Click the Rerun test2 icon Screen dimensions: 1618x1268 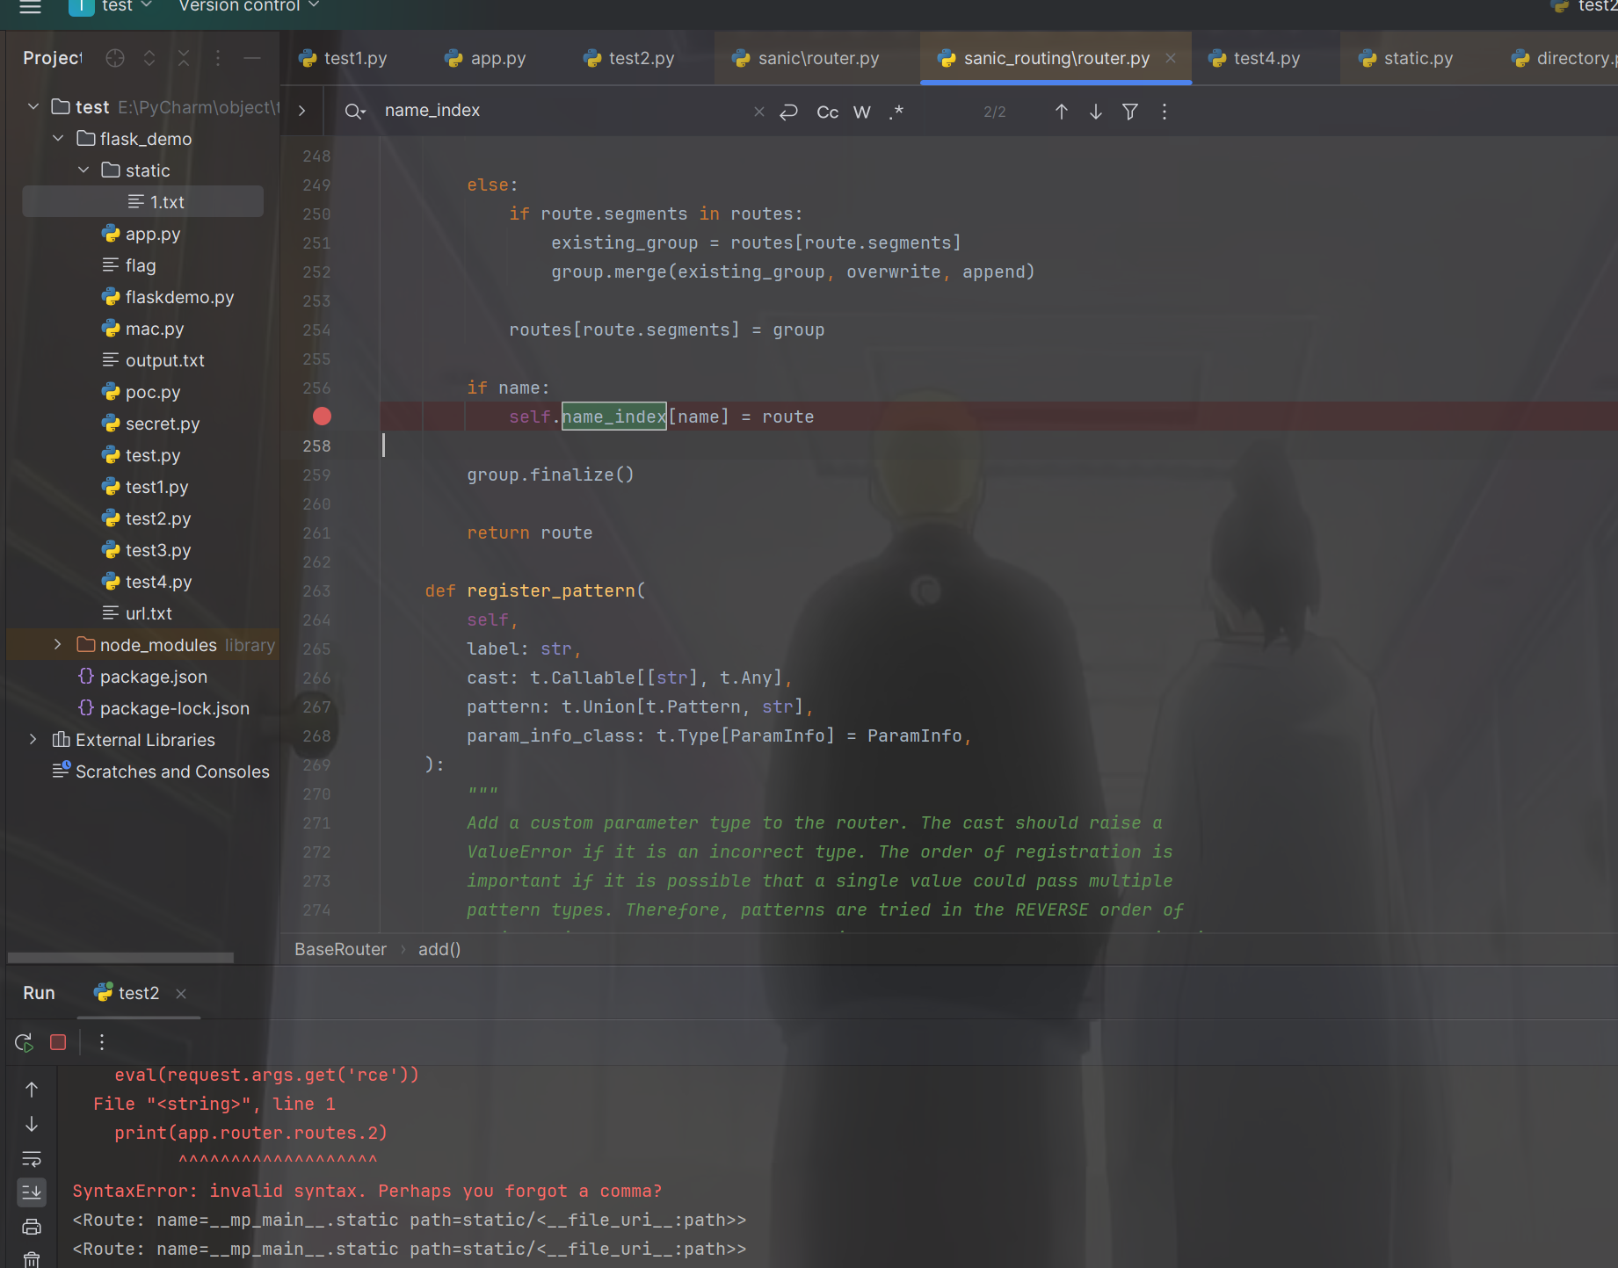pyautogui.click(x=24, y=1042)
